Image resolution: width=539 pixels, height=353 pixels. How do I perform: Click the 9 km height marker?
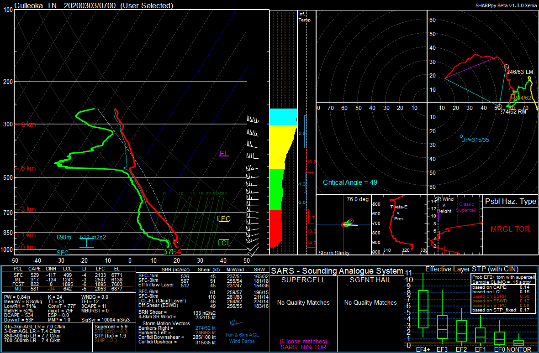click(26, 125)
